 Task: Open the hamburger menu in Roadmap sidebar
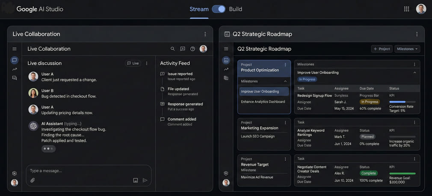point(226,49)
